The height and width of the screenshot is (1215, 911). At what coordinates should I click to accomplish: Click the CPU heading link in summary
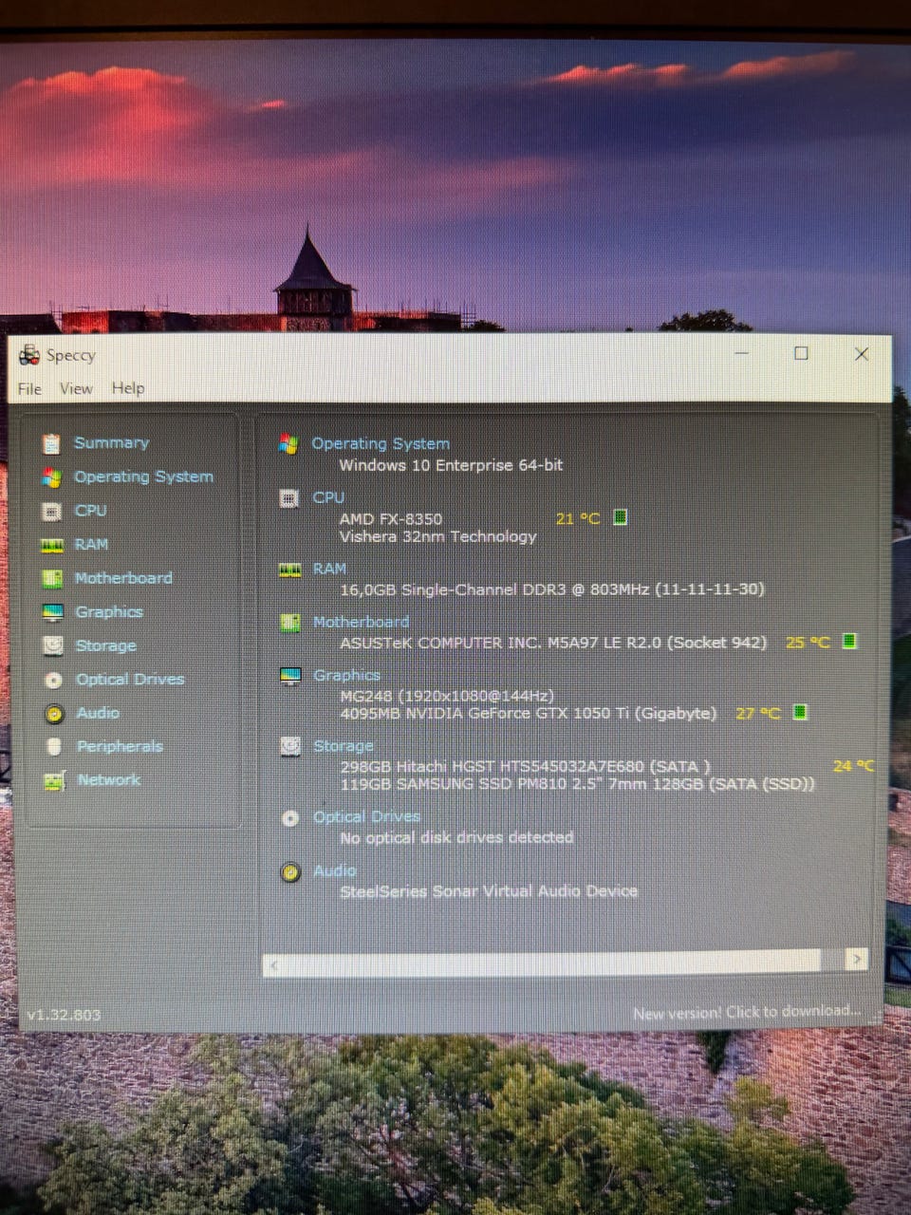[x=328, y=497]
